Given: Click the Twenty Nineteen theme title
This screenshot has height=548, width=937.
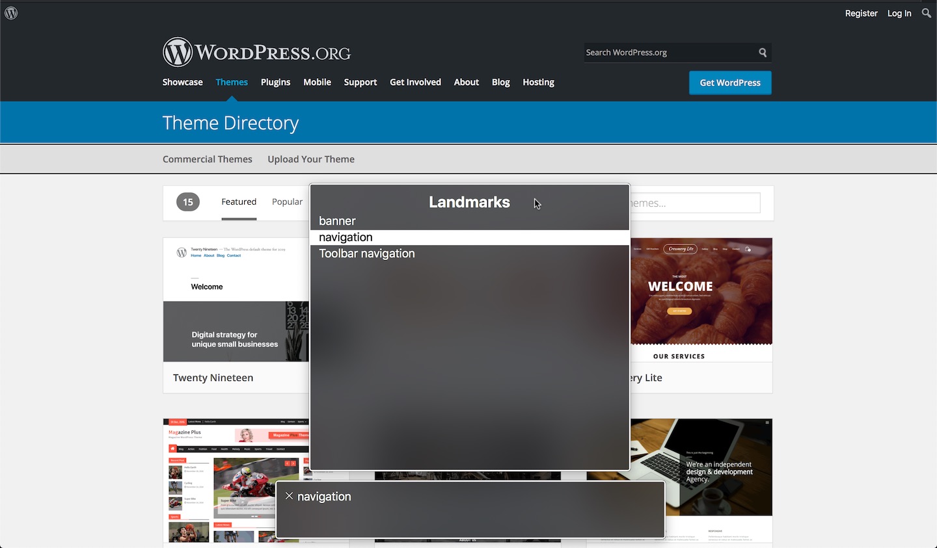Looking at the screenshot, I should tap(213, 378).
